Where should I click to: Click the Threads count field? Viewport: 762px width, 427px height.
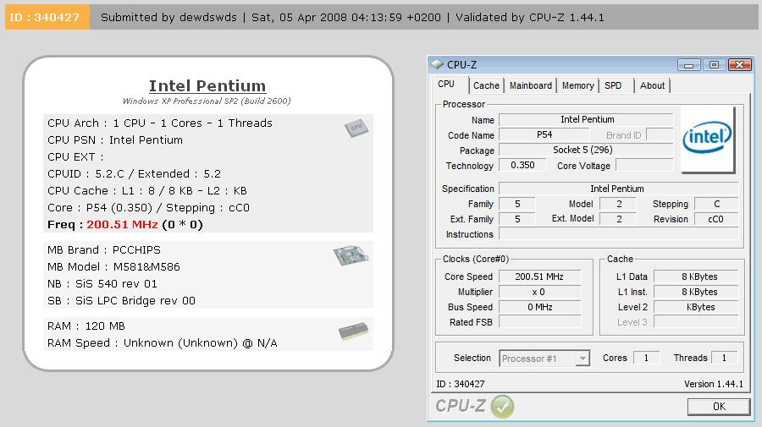pos(724,359)
